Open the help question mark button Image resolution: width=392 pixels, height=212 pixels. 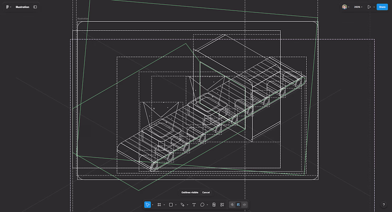pos(384,205)
